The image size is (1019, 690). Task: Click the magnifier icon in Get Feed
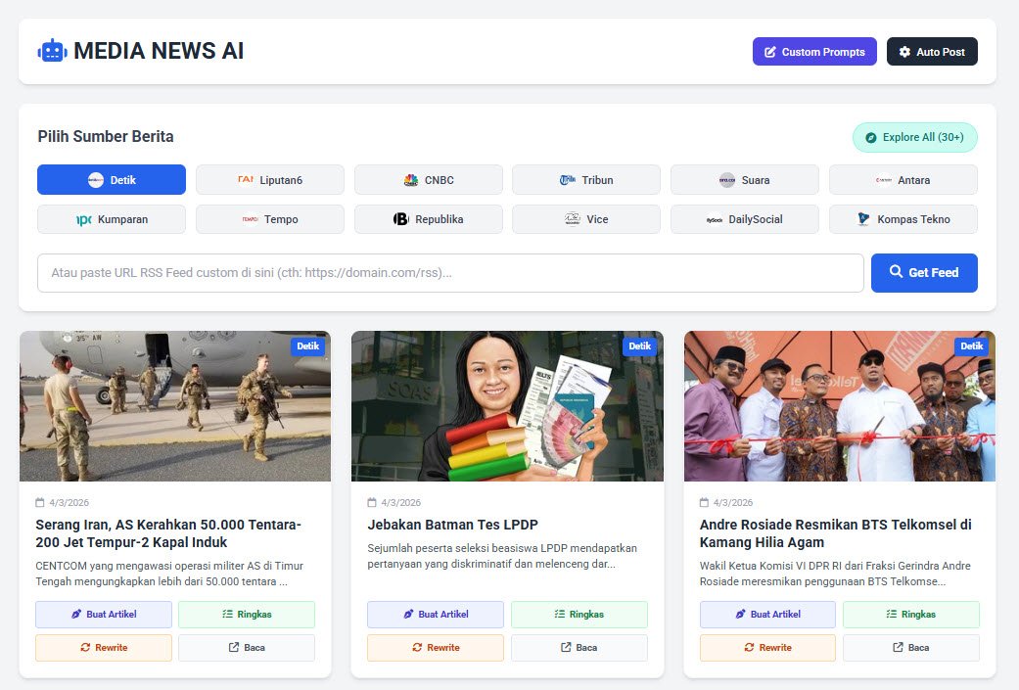tap(896, 271)
